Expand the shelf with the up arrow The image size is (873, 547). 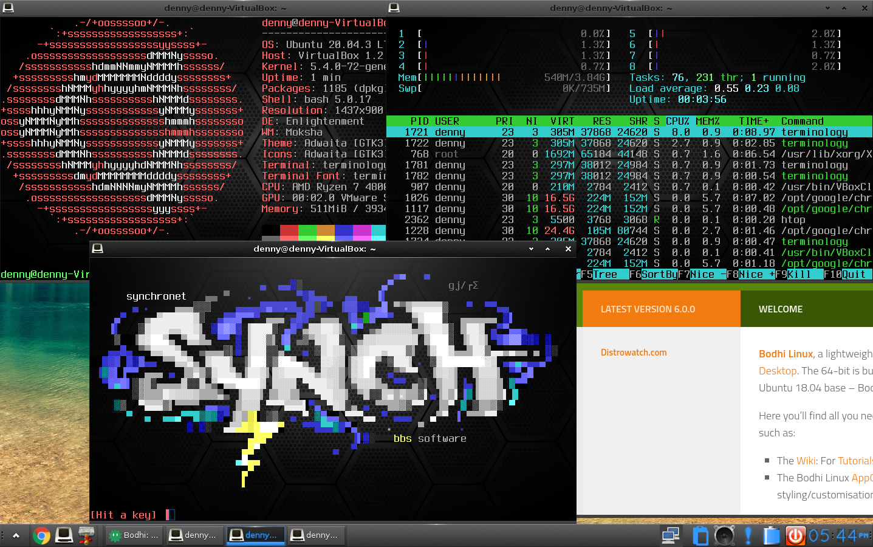point(16,535)
